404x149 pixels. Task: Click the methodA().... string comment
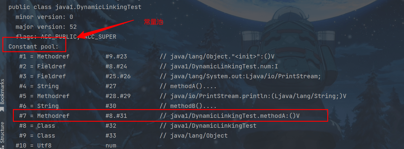pyautogui.click(x=193, y=86)
